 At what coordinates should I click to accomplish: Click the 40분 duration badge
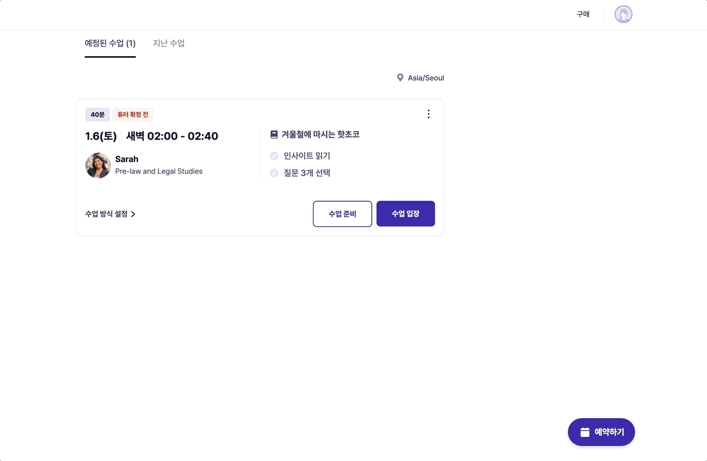(x=97, y=114)
